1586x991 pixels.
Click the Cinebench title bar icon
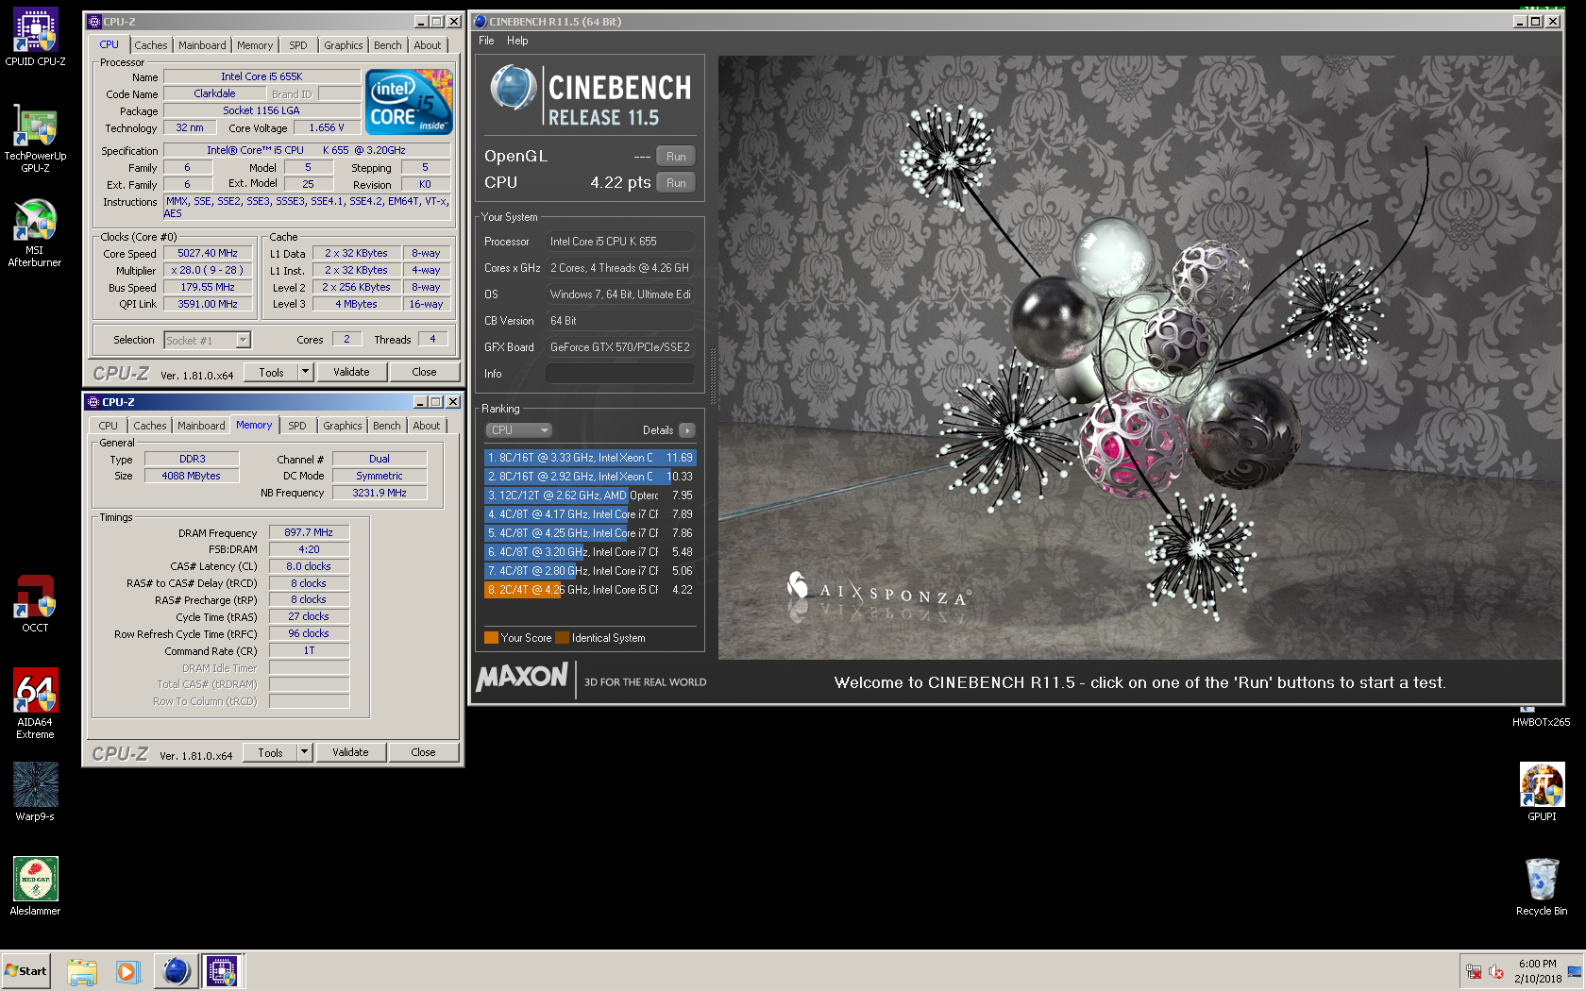480,22
